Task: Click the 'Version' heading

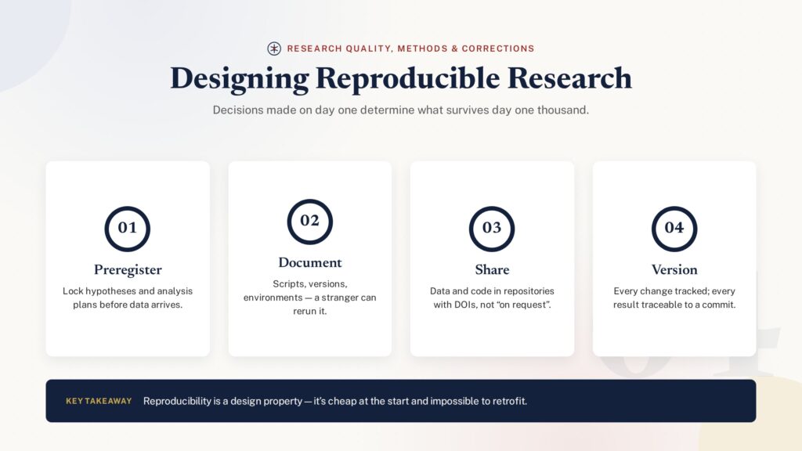Action: click(674, 269)
